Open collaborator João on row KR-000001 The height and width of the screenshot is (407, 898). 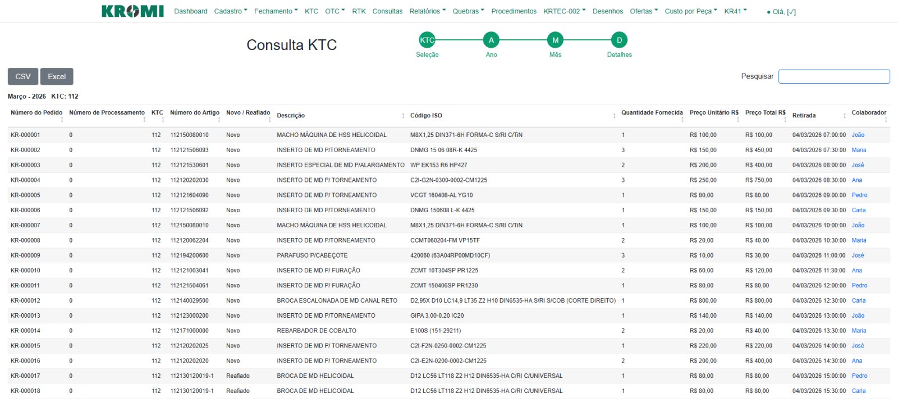(858, 135)
